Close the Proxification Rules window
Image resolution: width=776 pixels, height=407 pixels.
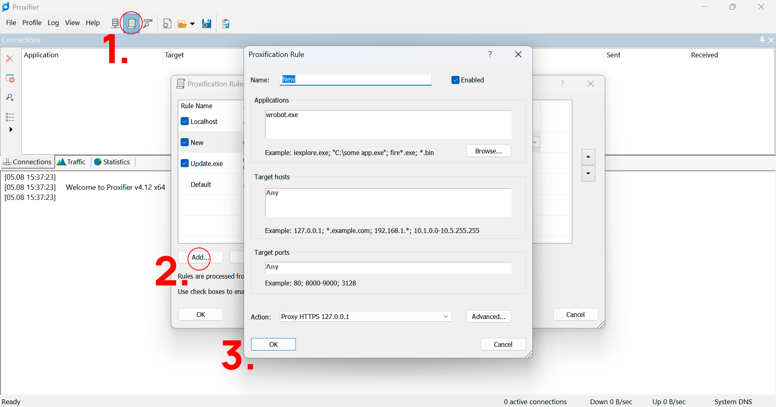point(590,84)
